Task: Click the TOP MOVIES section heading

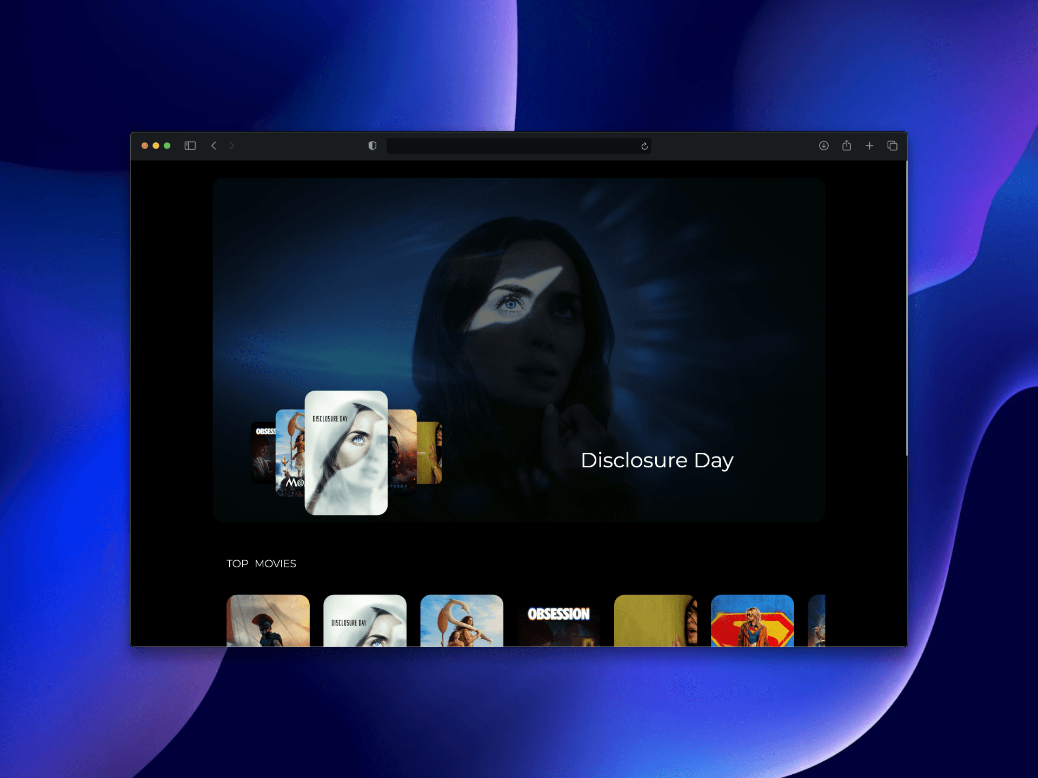Action: (261, 564)
